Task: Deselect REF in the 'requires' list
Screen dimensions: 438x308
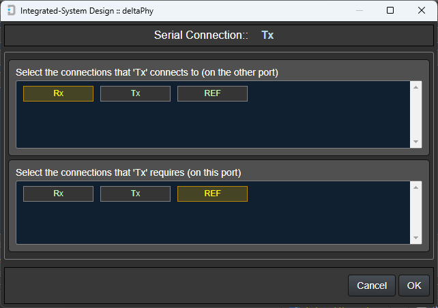Action: point(212,194)
